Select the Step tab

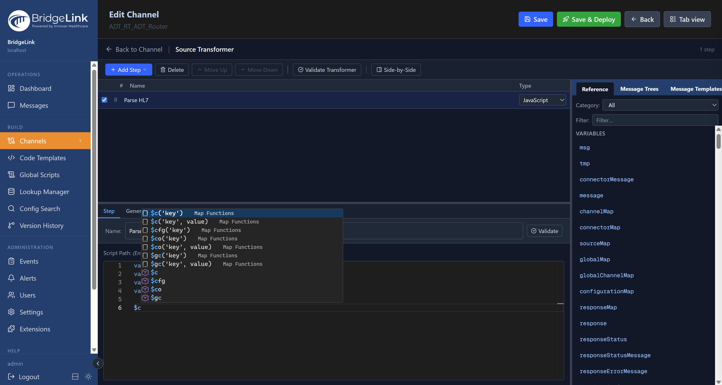coord(109,211)
